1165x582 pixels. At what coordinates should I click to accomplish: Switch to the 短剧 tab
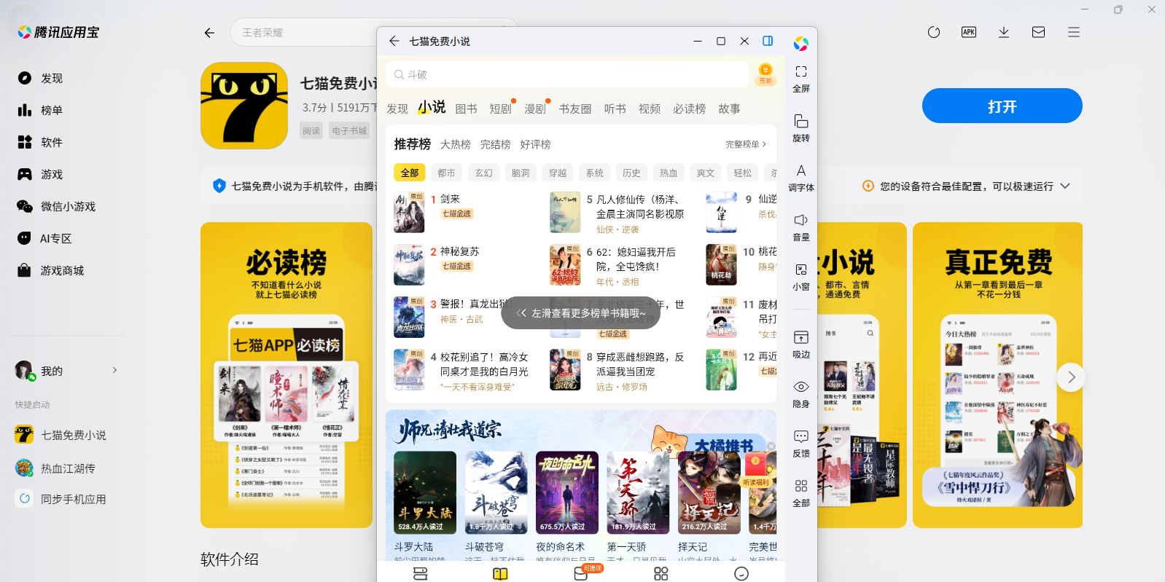(x=500, y=109)
